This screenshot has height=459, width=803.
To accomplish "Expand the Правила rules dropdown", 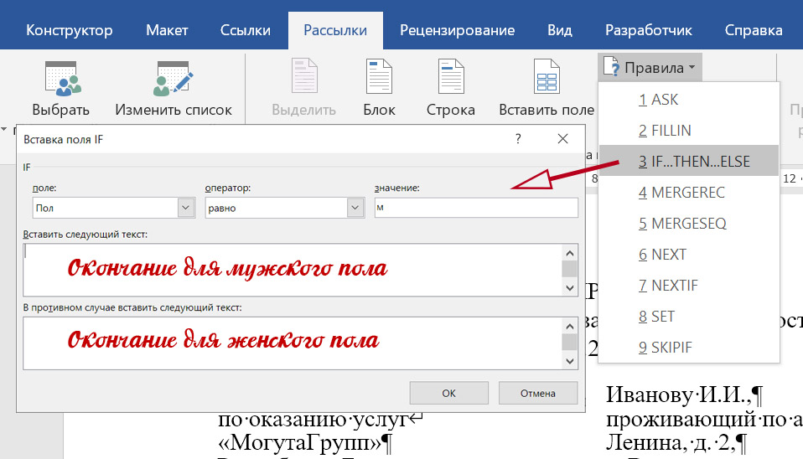I will point(650,67).
